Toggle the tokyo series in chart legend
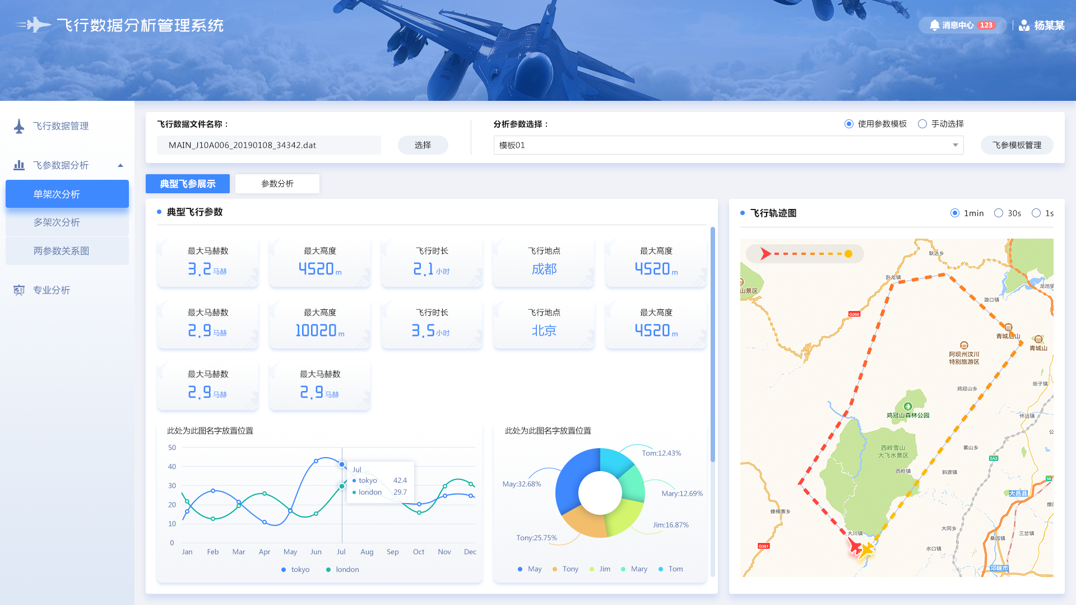Screen dimensions: 1076x605 (x=295, y=569)
